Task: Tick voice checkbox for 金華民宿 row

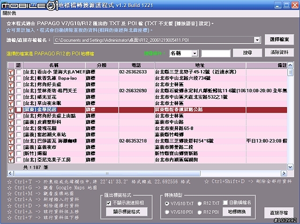Action: click(x=19, y=109)
